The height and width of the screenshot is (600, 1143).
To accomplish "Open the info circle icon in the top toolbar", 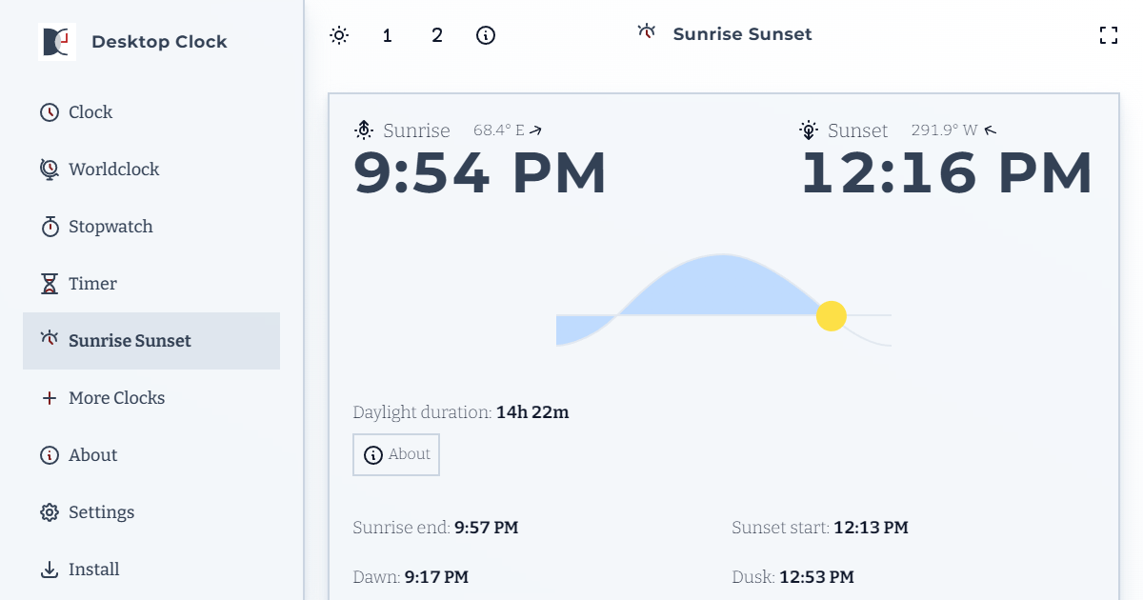I will coord(486,35).
